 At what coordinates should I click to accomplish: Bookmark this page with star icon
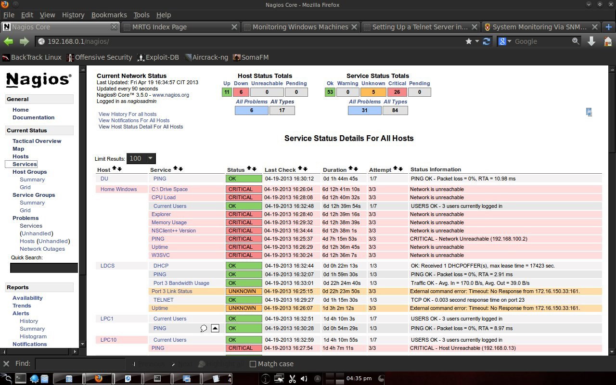point(469,41)
